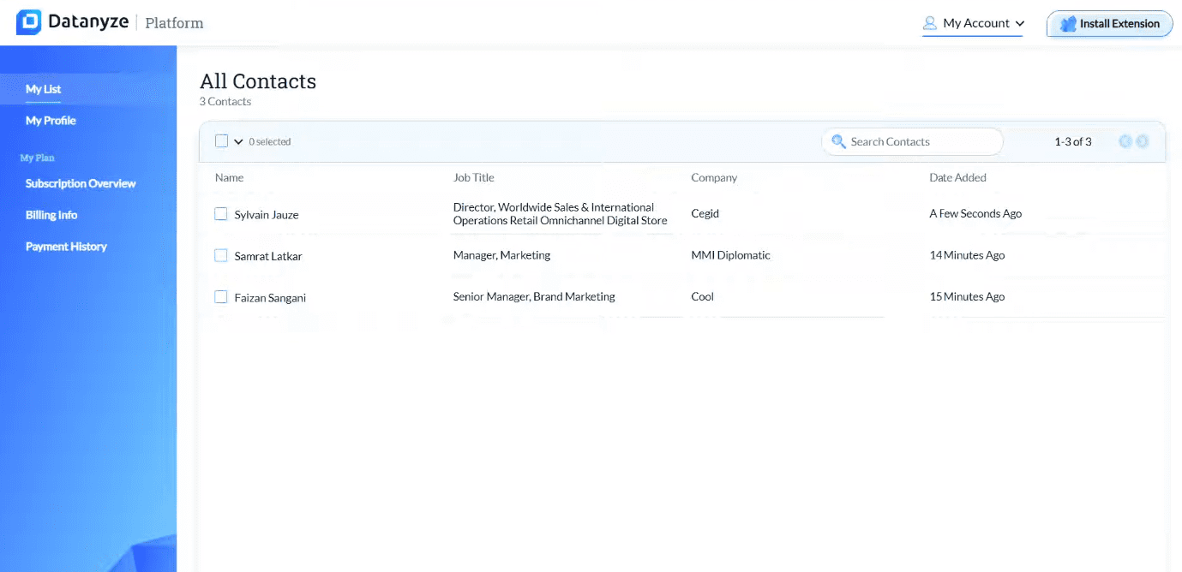Open the My Account dropdown

click(x=974, y=23)
